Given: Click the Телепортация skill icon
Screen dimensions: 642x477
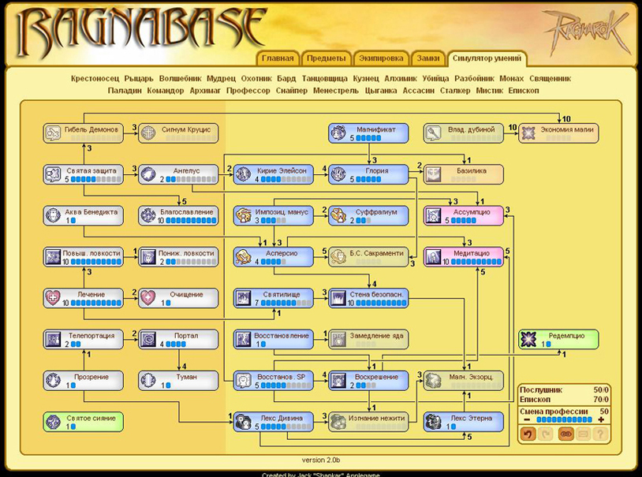Looking at the screenshot, I should pyautogui.click(x=53, y=340).
